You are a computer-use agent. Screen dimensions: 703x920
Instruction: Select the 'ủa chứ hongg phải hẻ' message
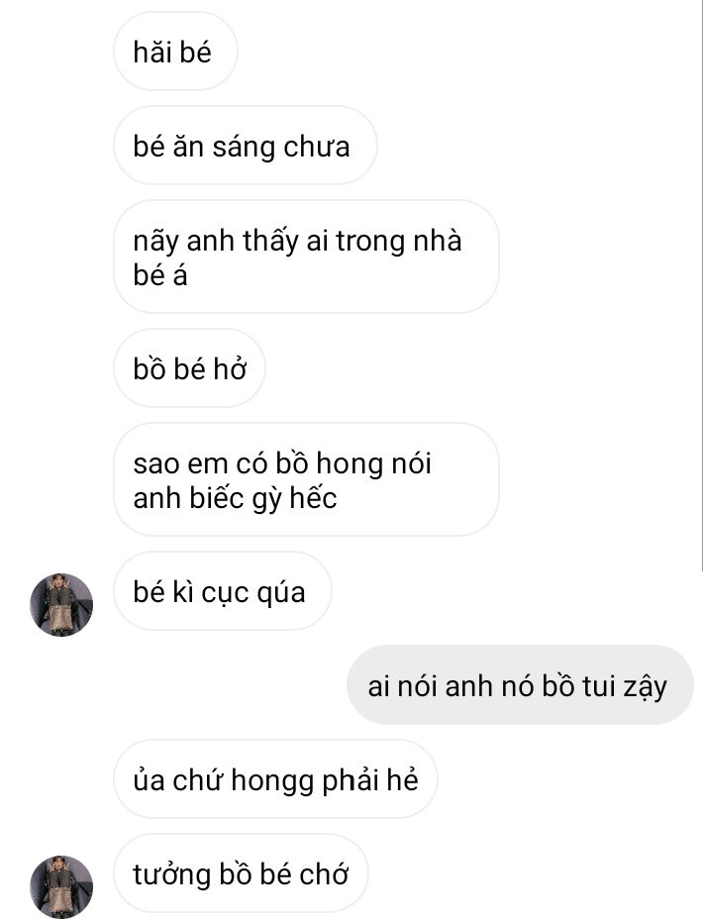click(x=275, y=779)
